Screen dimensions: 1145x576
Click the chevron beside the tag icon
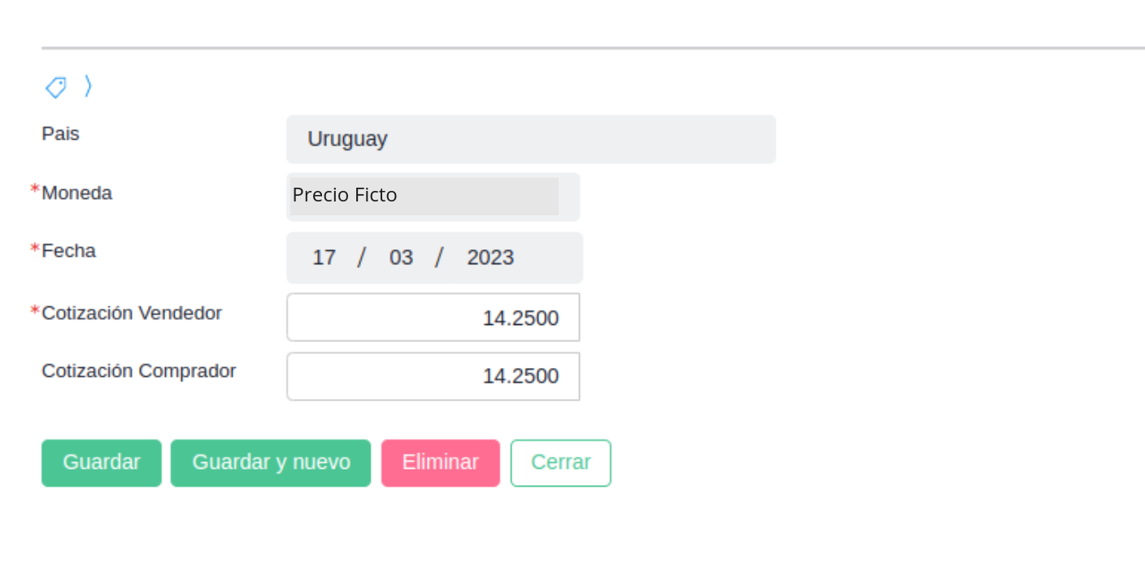point(89,86)
